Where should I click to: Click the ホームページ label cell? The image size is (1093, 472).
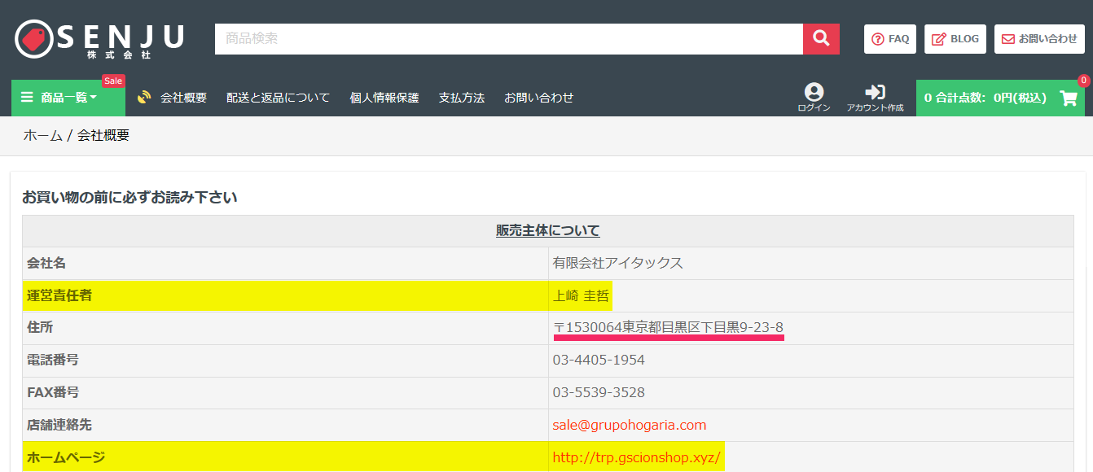click(285, 457)
